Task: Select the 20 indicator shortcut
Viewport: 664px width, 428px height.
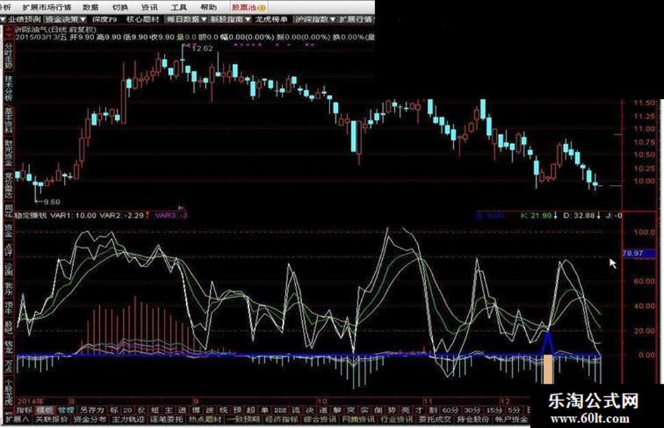Action: coord(127,410)
